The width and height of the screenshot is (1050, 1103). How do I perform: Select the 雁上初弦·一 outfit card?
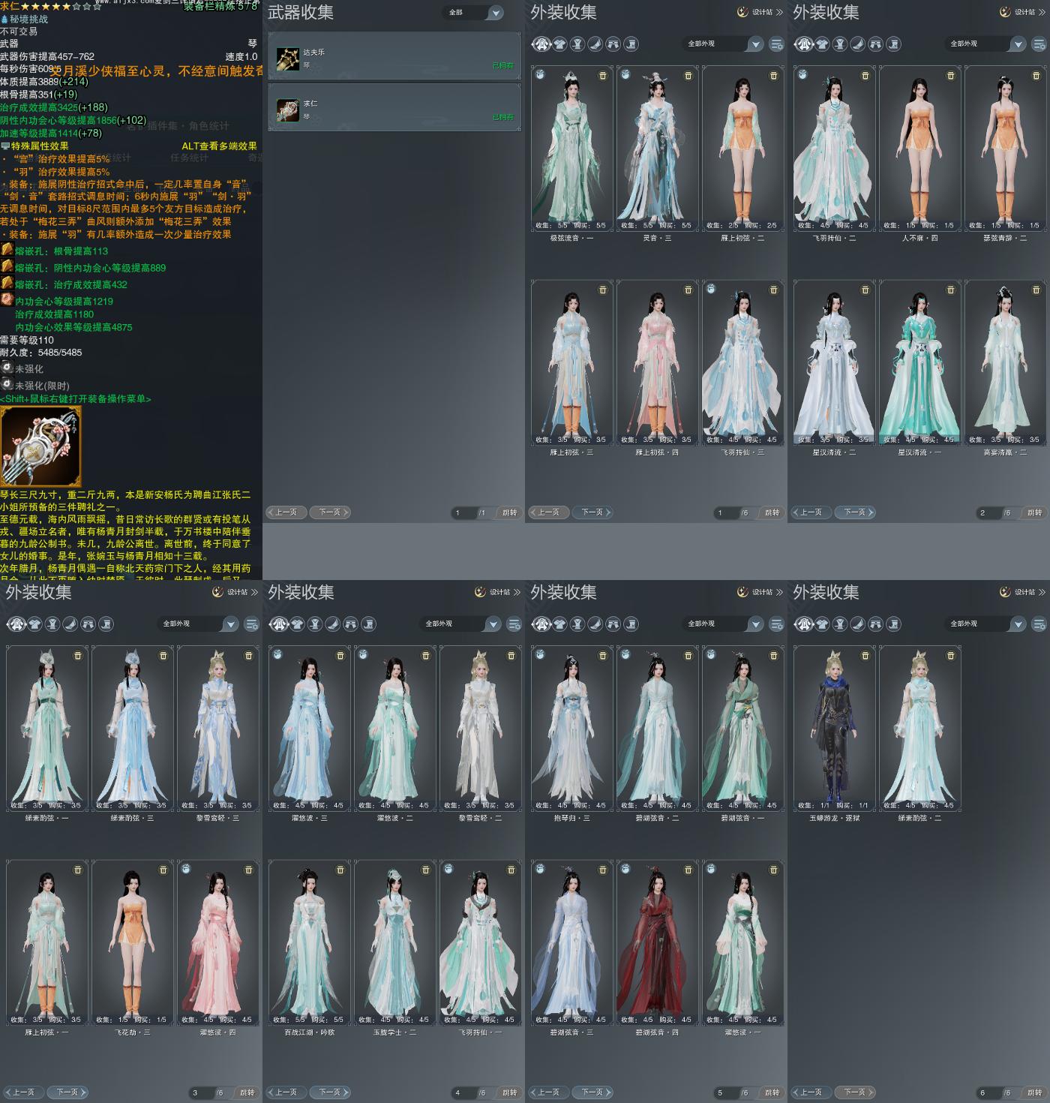46,942
